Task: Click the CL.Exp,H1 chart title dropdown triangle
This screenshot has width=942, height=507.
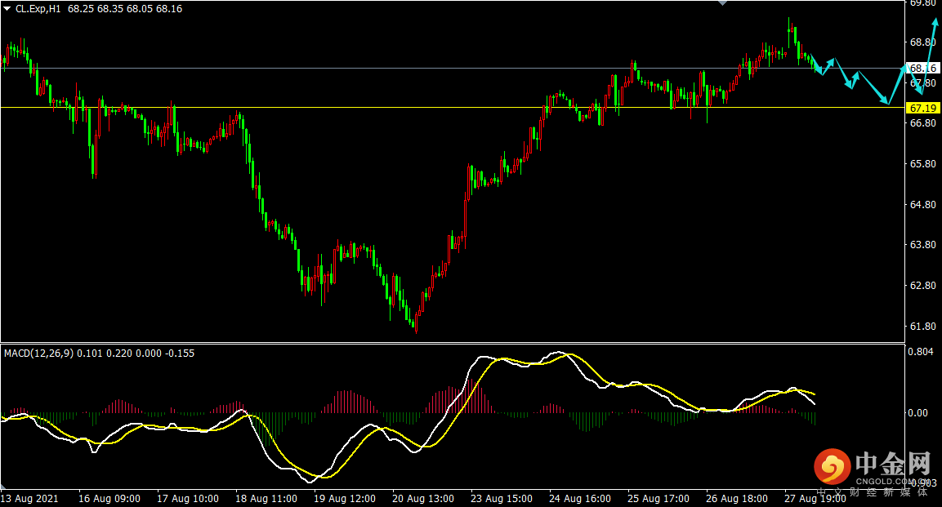Action: (7, 9)
